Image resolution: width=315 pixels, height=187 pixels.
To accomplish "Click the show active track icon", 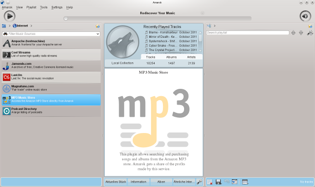I will pyautogui.click(x=234, y=182).
